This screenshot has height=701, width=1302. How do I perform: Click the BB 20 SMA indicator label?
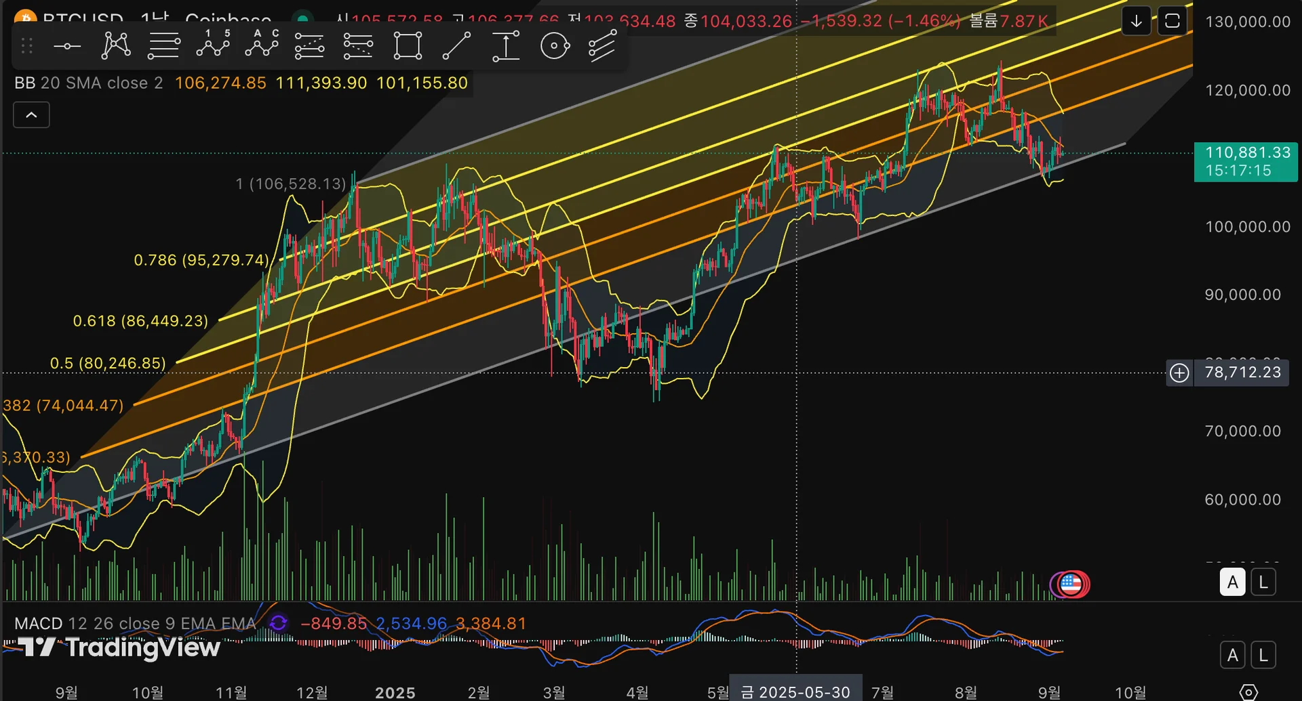point(89,83)
